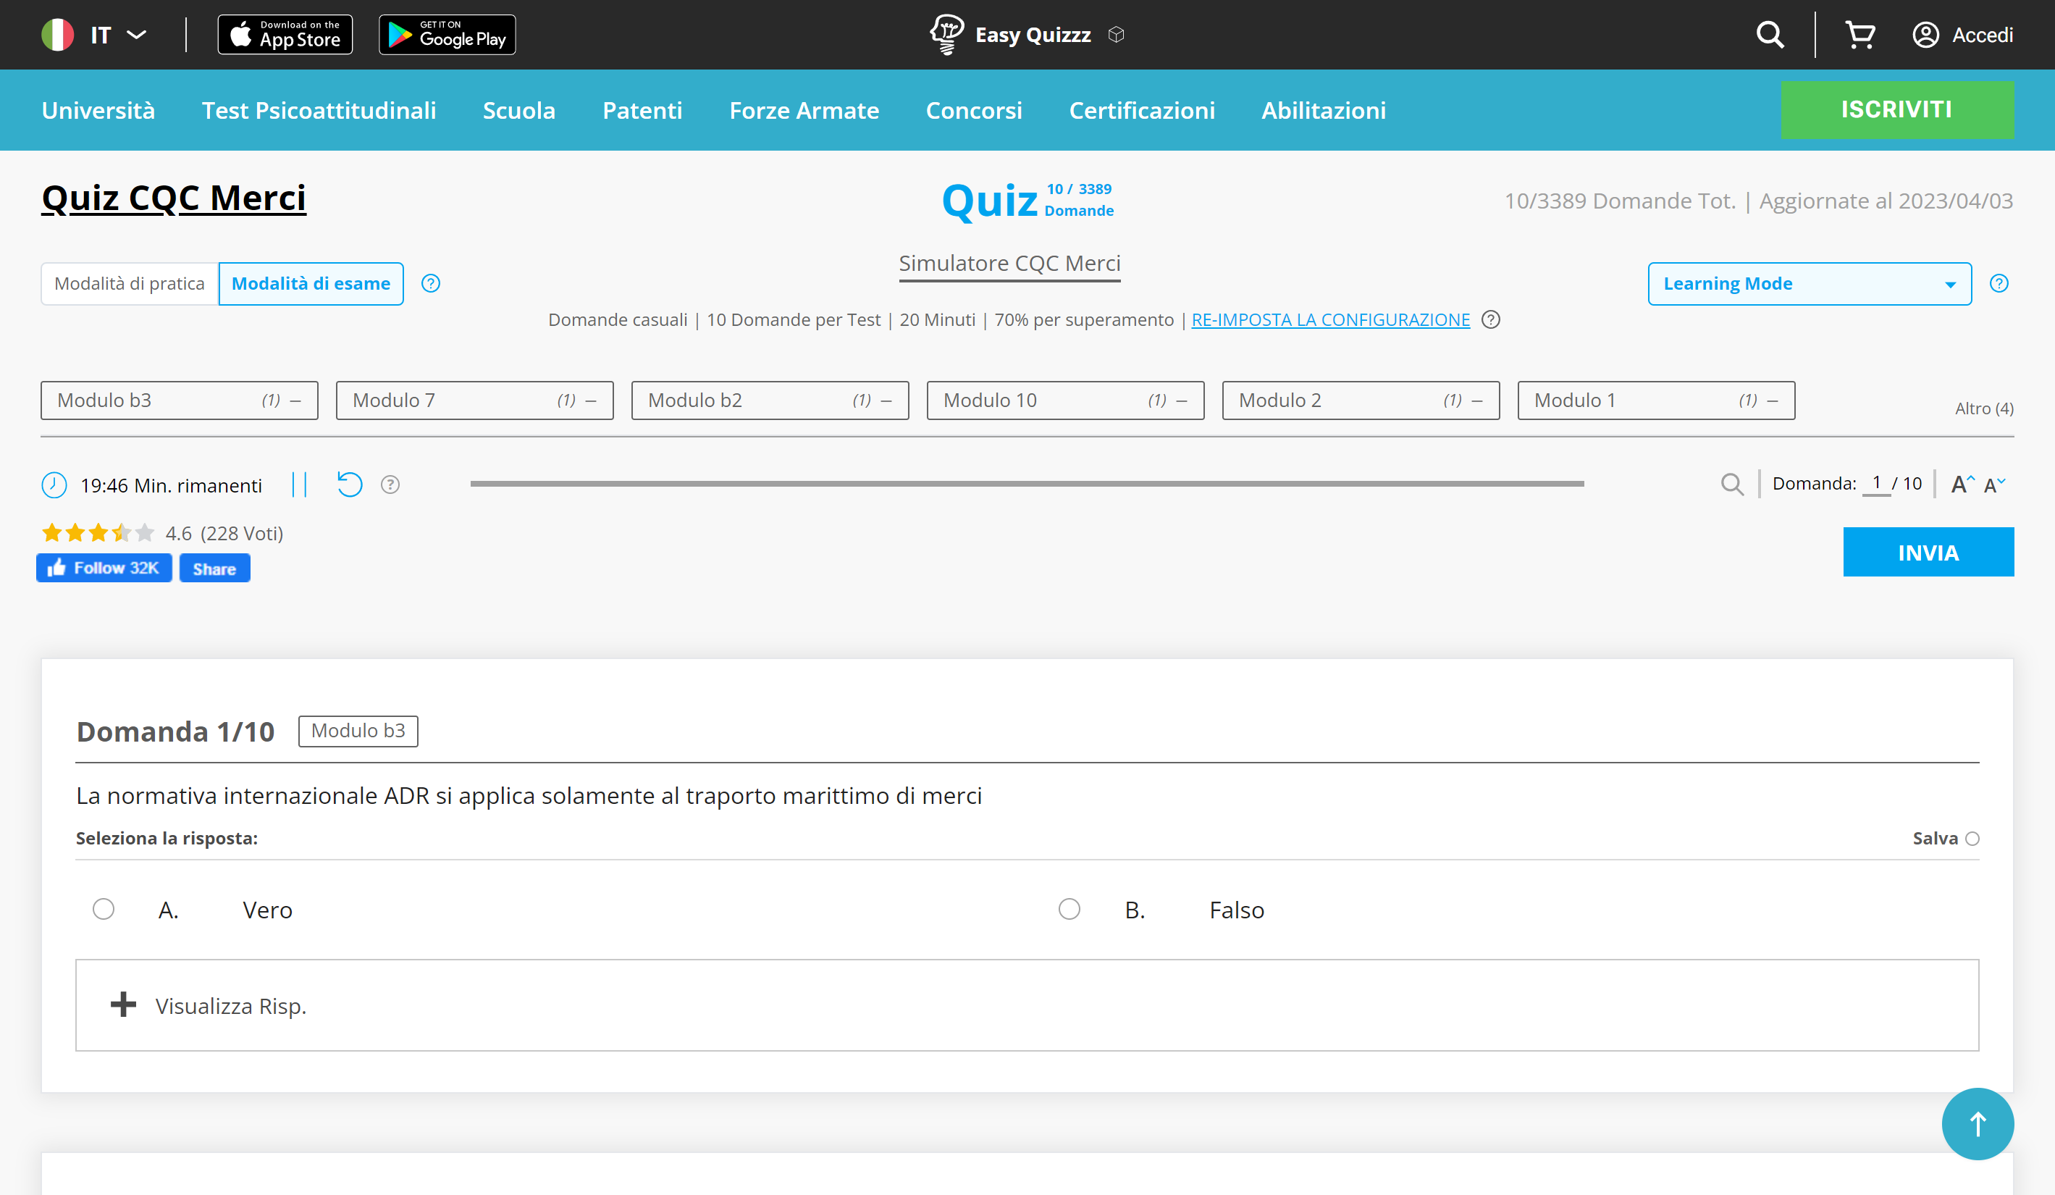Select the Modalità di esame tab

(311, 284)
